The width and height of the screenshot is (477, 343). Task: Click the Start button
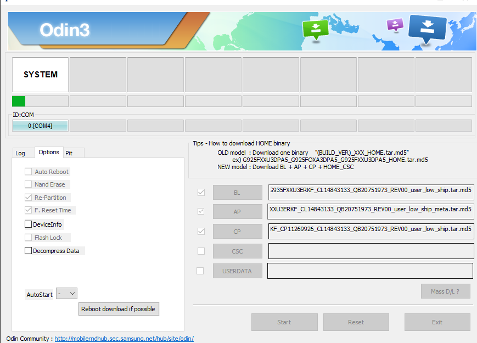click(284, 322)
